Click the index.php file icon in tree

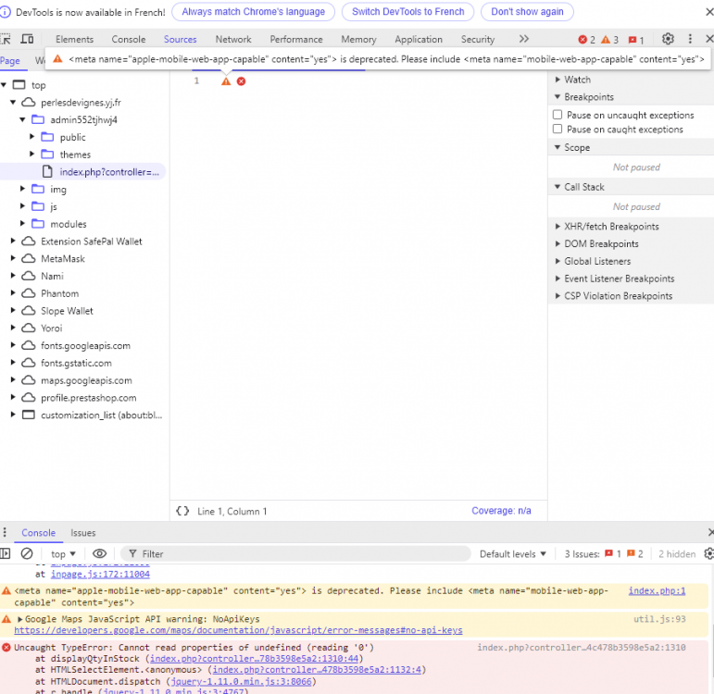(x=47, y=171)
